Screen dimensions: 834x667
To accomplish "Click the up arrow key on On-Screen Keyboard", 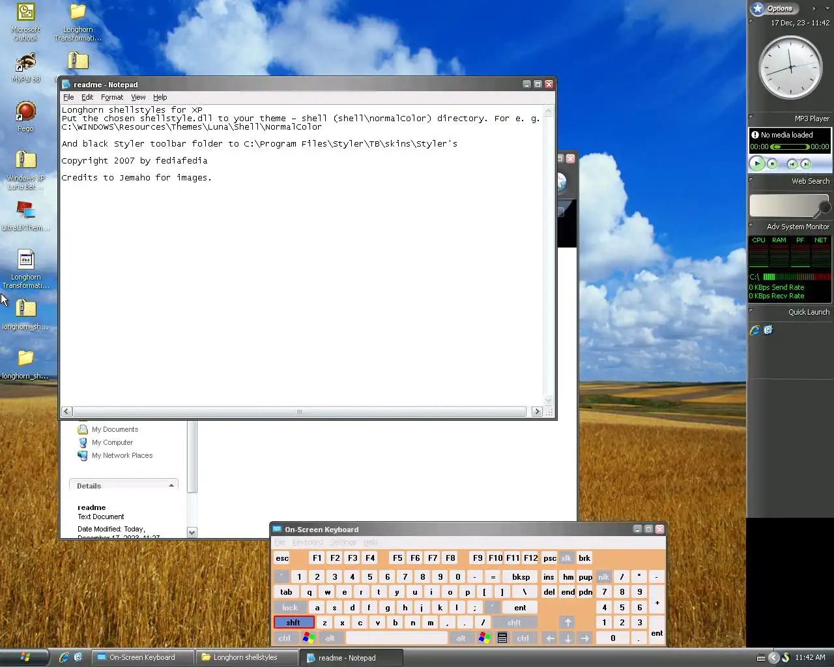I will (568, 623).
